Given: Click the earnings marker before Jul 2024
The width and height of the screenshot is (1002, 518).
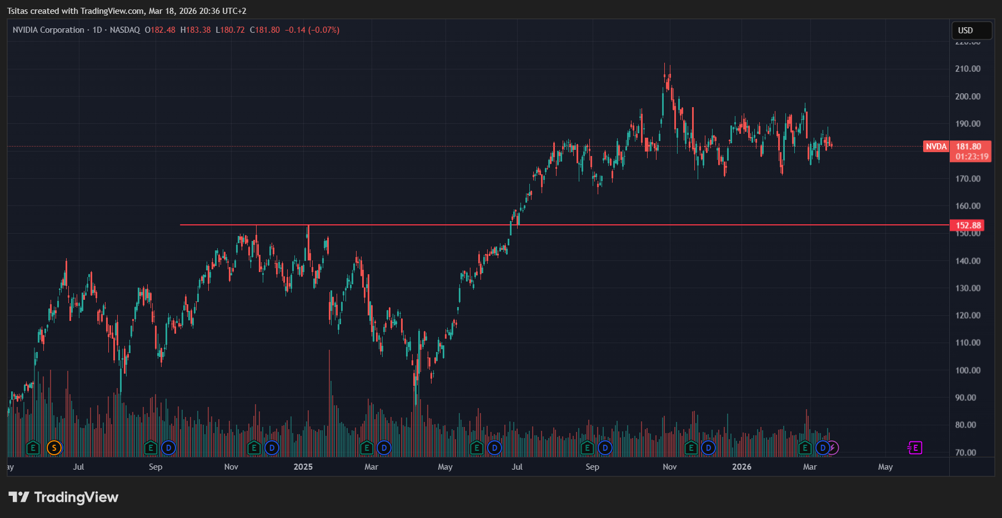Looking at the screenshot, I should [33, 447].
